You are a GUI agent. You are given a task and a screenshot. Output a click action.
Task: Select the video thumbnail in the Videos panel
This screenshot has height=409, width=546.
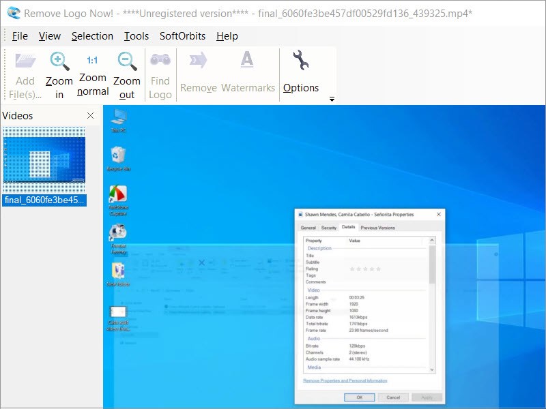coord(44,160)
